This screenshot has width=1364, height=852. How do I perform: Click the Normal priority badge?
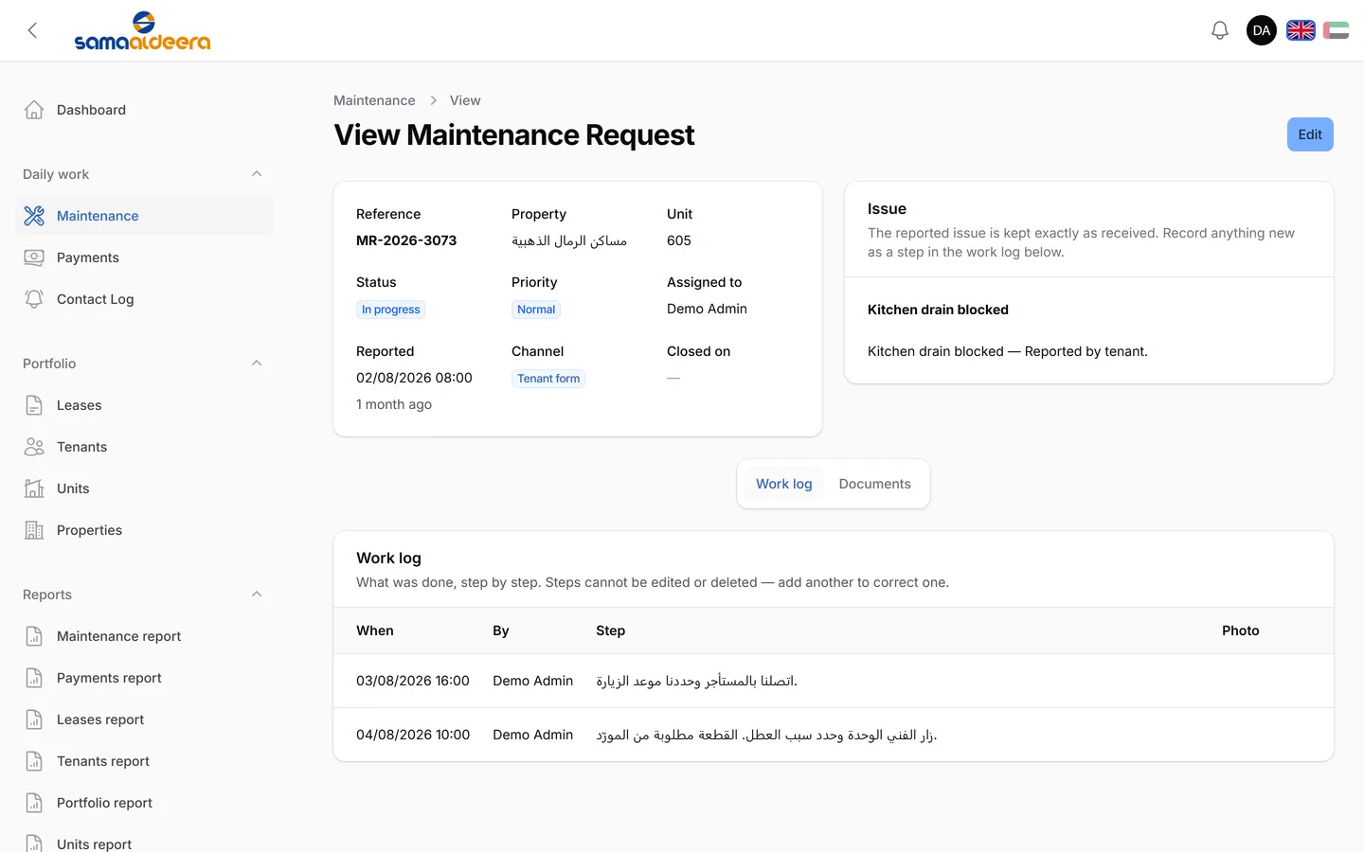[x=536, y=310]
